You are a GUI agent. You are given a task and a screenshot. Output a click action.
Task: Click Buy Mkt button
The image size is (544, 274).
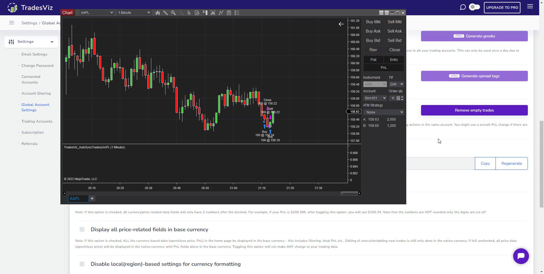[x=373, y=22]
